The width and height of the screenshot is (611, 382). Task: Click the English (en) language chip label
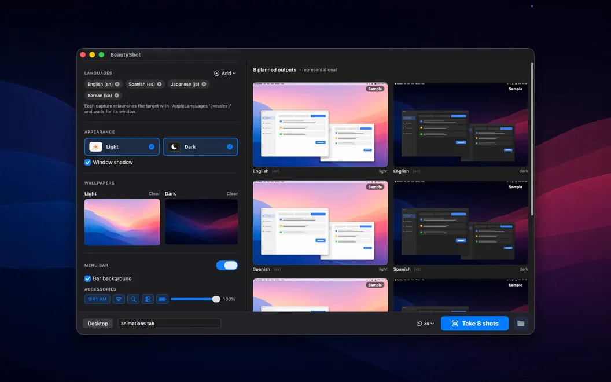100,84
